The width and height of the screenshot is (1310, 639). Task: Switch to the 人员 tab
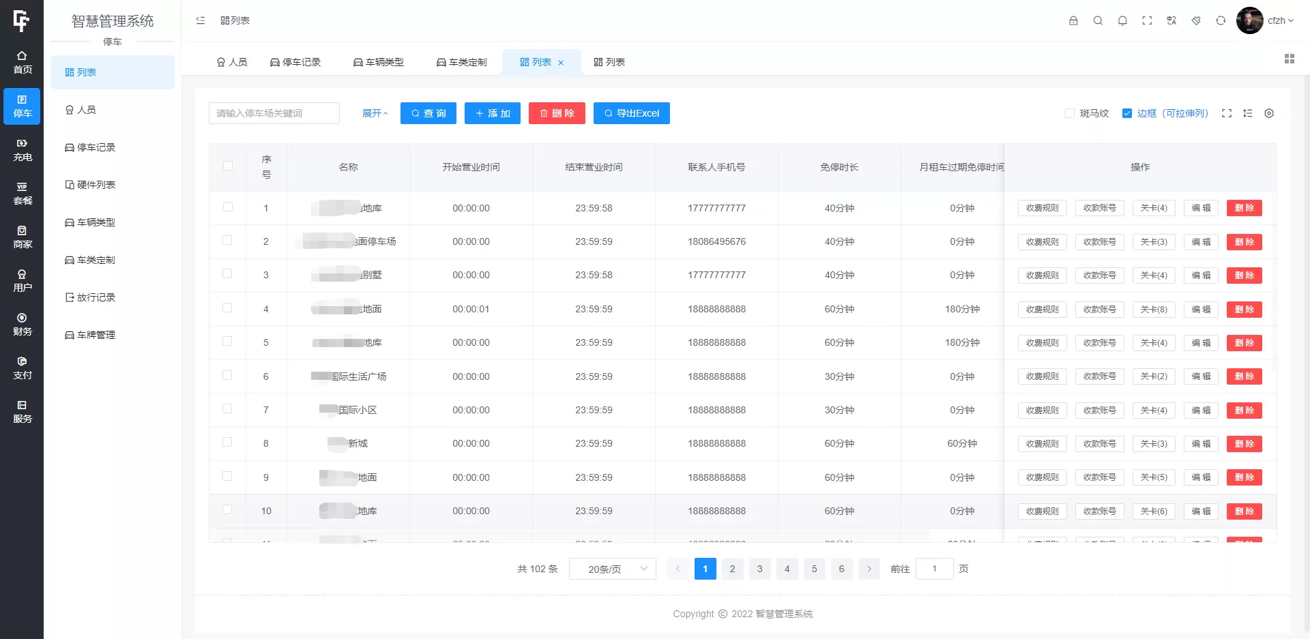[x=232, y=62]
